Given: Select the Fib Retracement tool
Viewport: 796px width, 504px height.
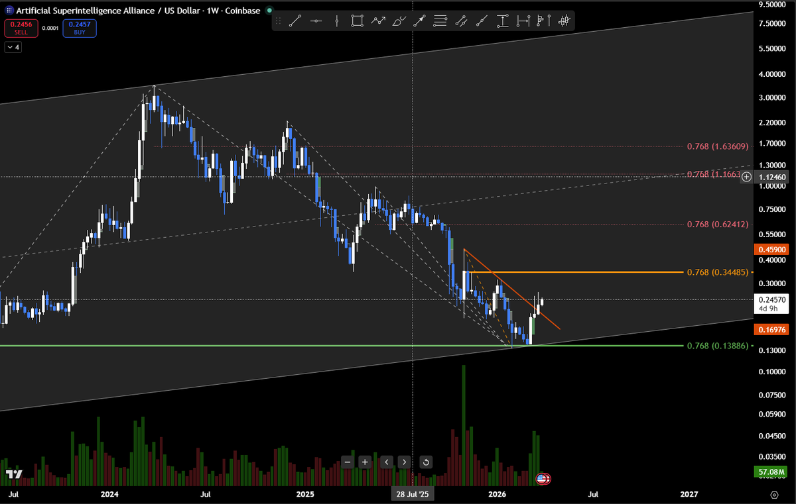Looking at the screenshot, I should pos(440,21).
